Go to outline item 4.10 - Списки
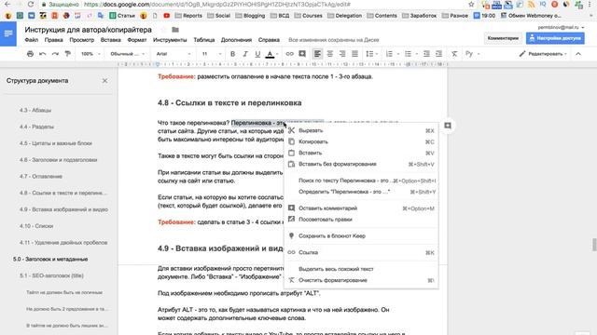The image size is (597, 335). (x=36, y=226)
